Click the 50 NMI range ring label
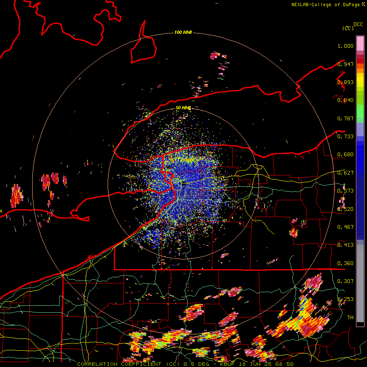The width and height of the screenshot is (367, 367). tap(183, 108)
